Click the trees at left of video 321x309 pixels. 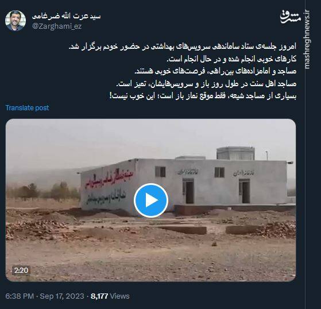42,191
